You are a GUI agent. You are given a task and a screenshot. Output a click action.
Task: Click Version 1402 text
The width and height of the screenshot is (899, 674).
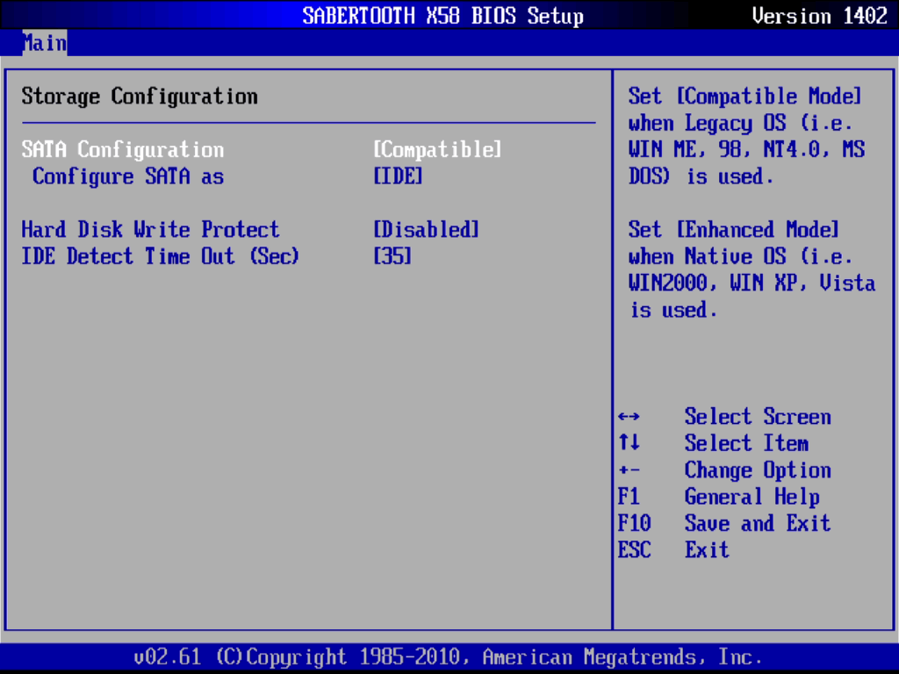(x=819, y=16)
